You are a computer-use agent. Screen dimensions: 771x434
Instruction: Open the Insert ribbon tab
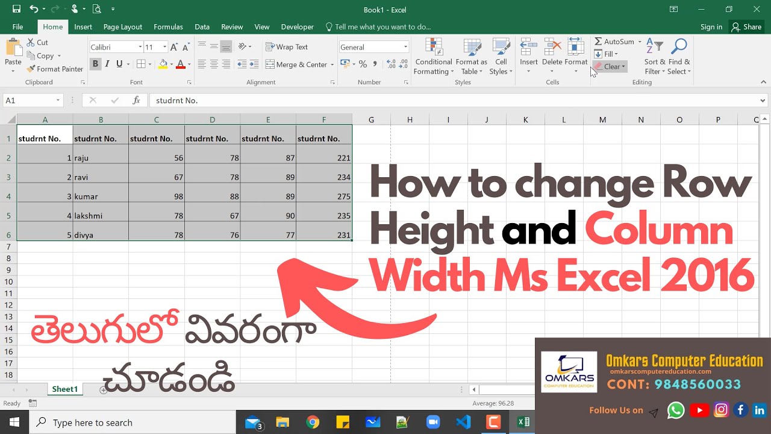(83, 27)
